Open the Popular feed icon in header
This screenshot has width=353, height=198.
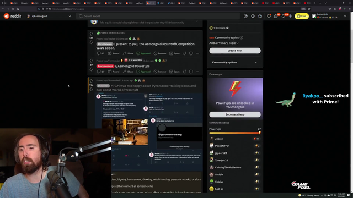pyautogui.click(x=245, y=16)
